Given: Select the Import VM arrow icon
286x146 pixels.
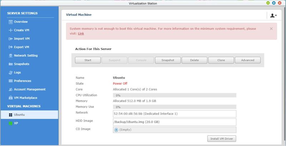Looking at the screenshot, I should 11,39.
